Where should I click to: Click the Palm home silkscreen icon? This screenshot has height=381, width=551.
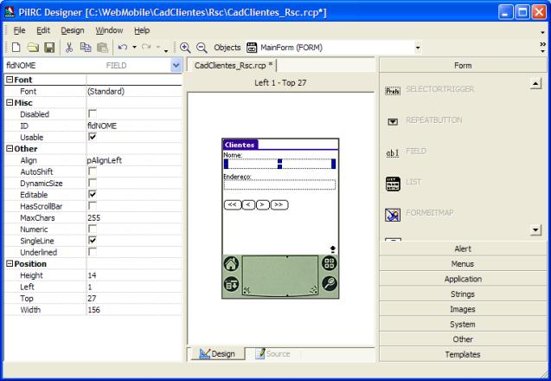click(231, 264)
